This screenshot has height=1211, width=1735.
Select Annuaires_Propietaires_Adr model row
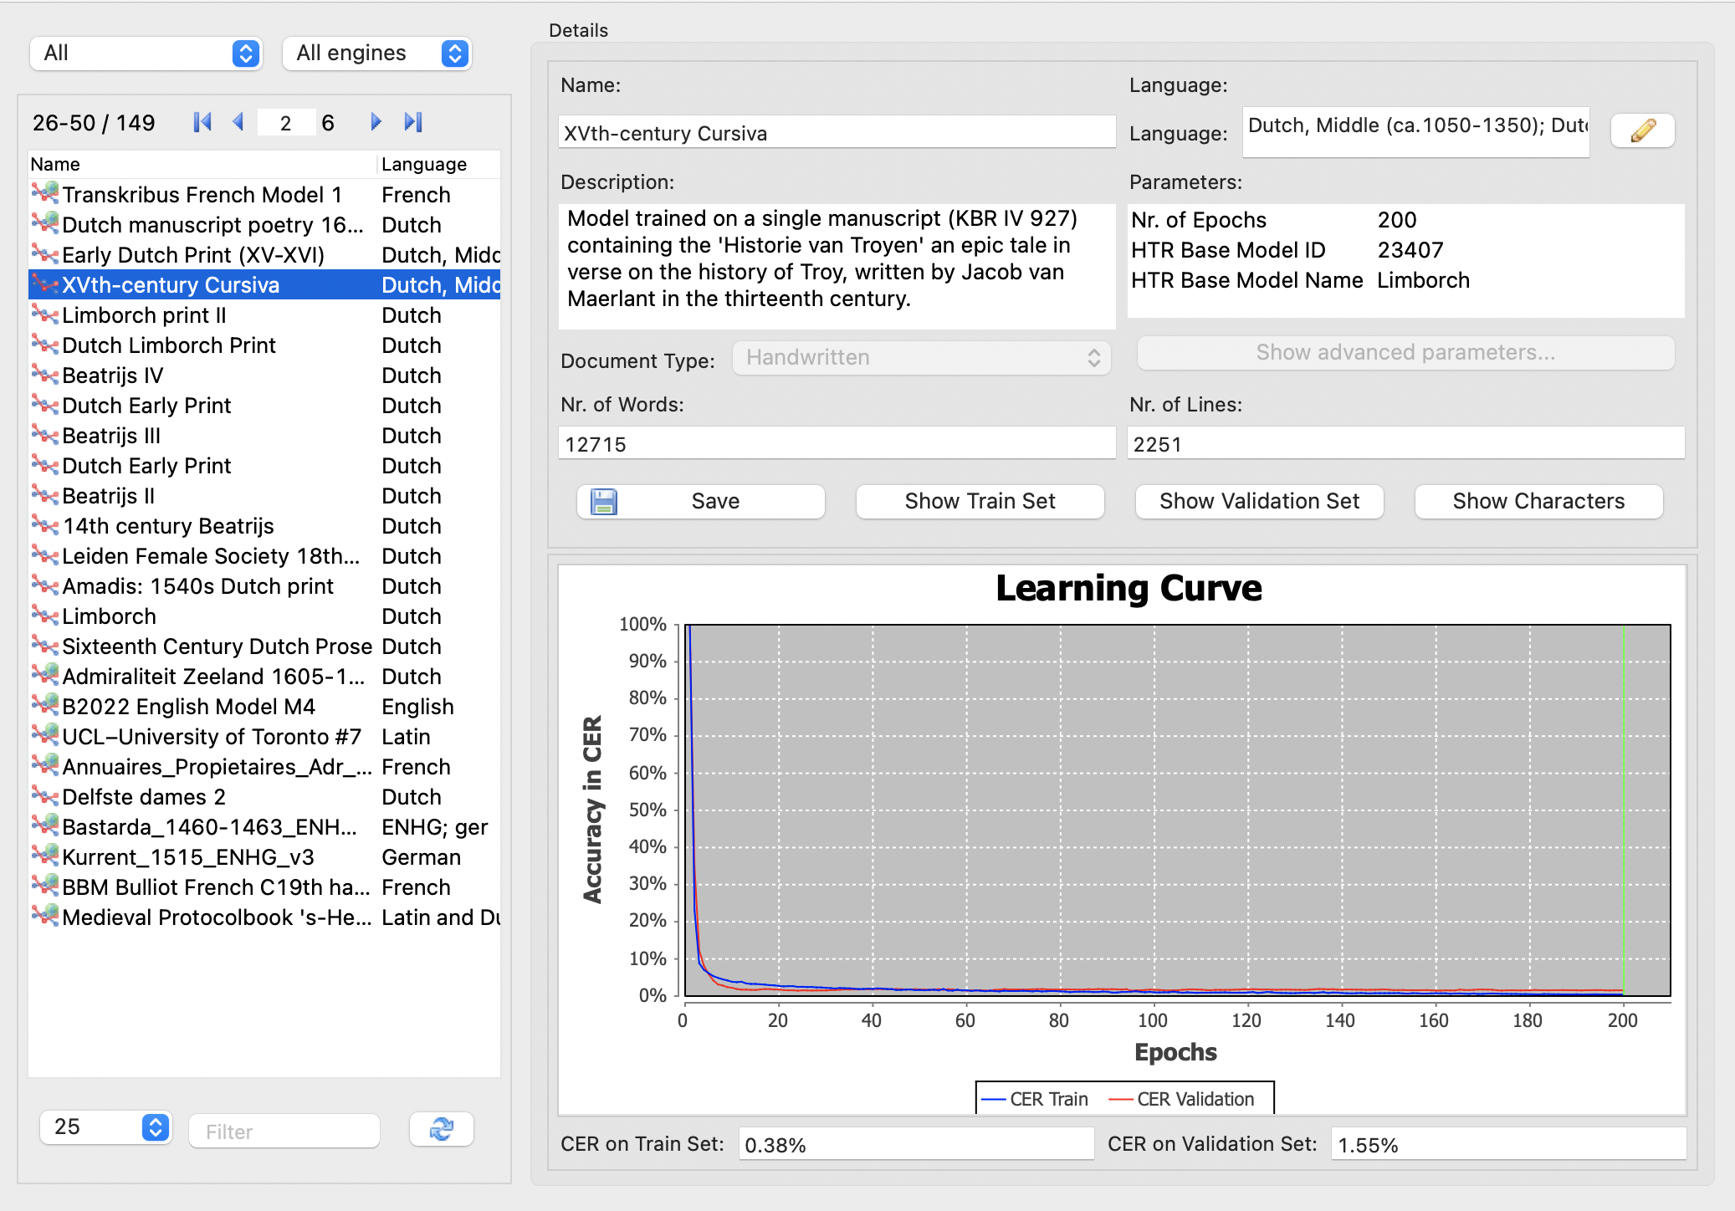pyautogui.click(x=264, y=767)
